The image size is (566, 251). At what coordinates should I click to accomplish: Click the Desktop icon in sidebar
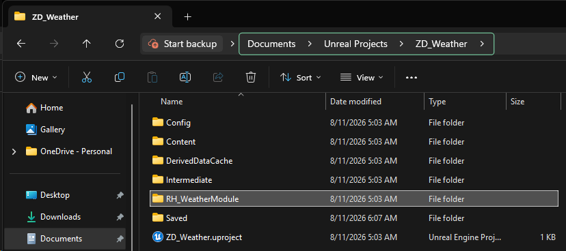(x=31, y=195)
